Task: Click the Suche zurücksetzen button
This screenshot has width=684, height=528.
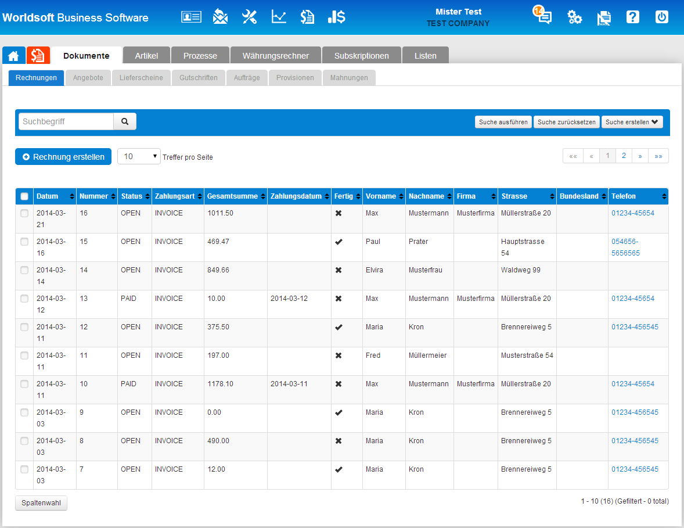Action: (567, 122)
